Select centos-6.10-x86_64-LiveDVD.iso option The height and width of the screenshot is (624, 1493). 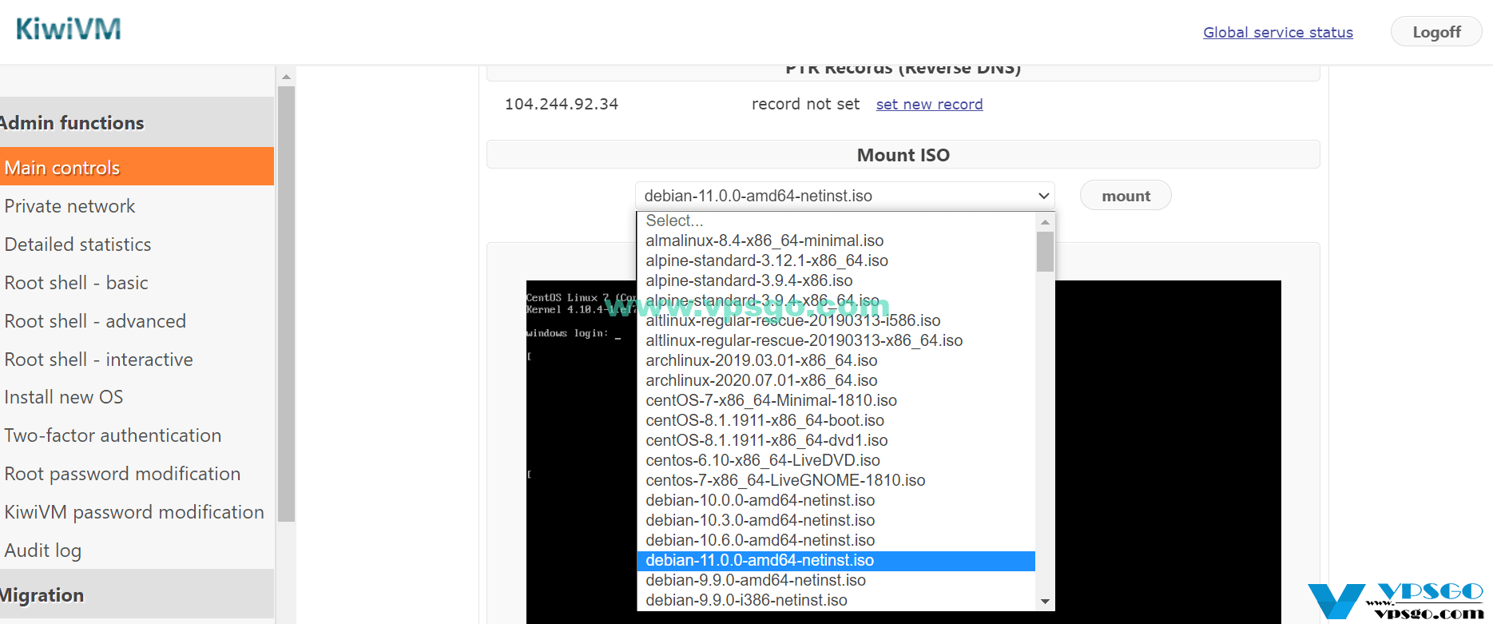836,460
